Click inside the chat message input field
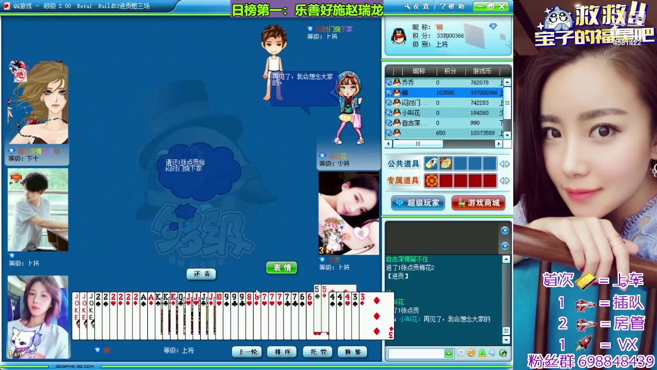This screenshot has width=657, height=370. coord(415,353)
